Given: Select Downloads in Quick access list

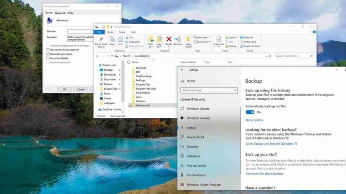Looking at the screenshot, I should pos(110,75).
